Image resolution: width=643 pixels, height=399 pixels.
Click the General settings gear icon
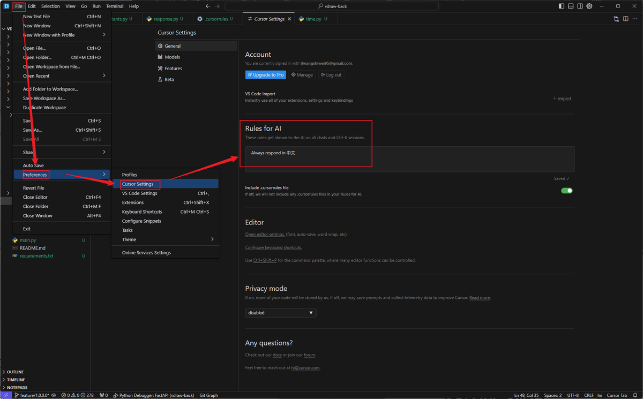(160, 46)
